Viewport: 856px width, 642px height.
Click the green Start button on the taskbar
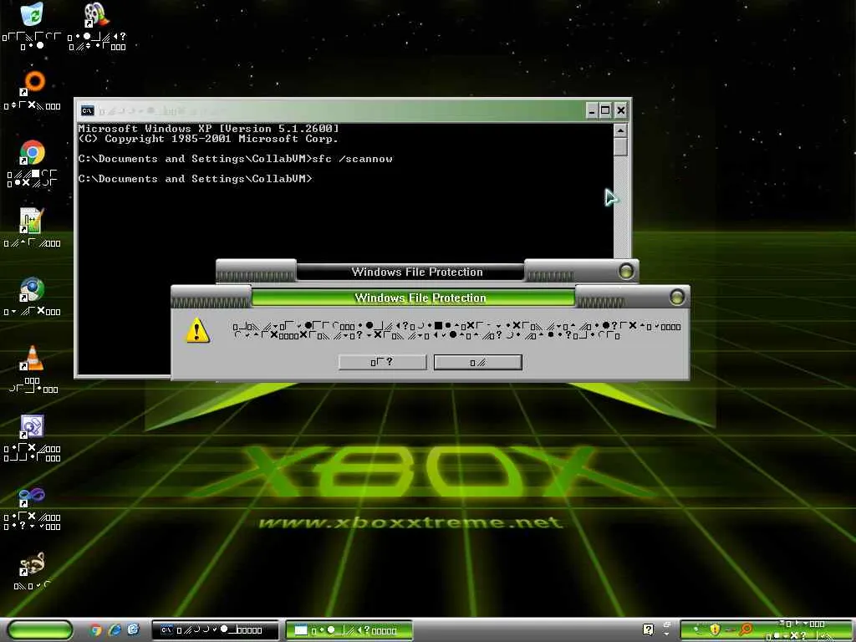coord(40,629)
